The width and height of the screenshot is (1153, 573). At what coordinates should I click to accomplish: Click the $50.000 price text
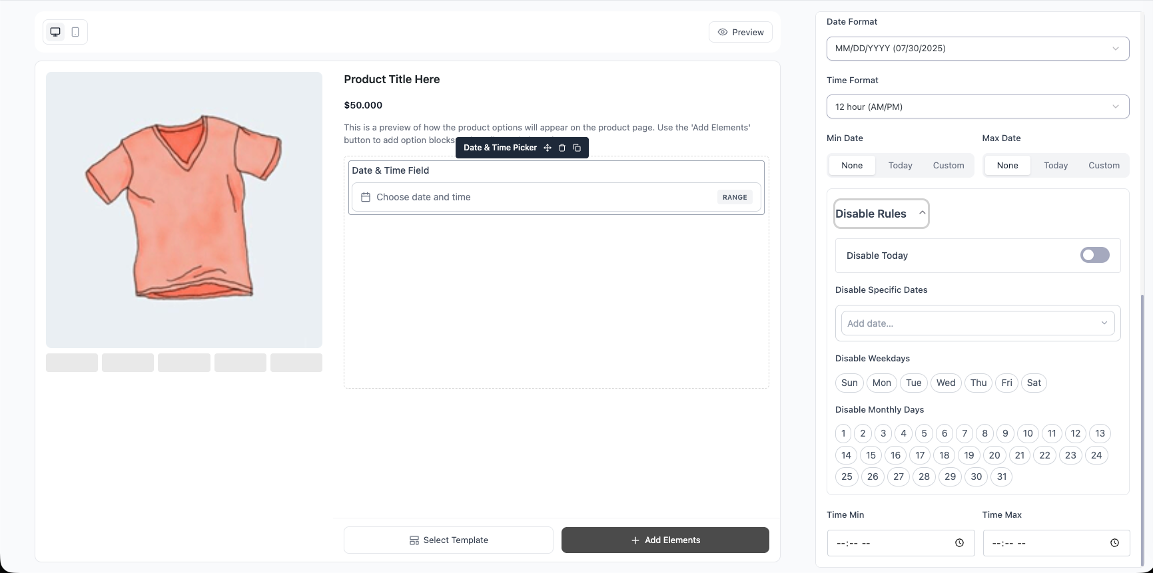363,105
